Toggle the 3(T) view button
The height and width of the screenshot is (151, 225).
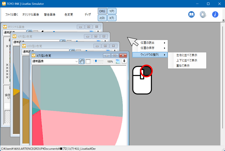(x=112, y=18)
